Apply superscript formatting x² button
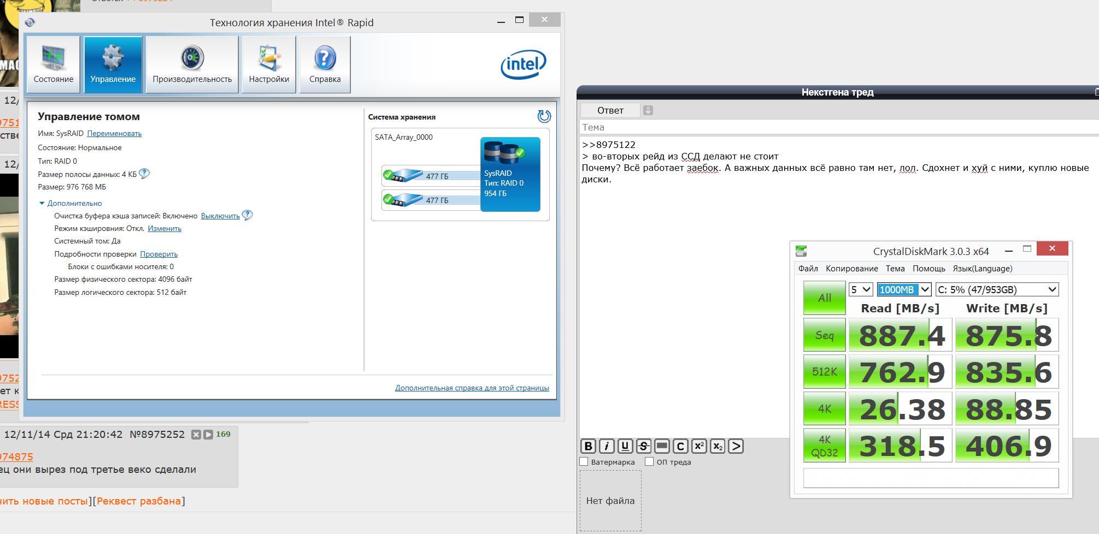Viewport: 1099px width, 534px height. coord(699,447)
